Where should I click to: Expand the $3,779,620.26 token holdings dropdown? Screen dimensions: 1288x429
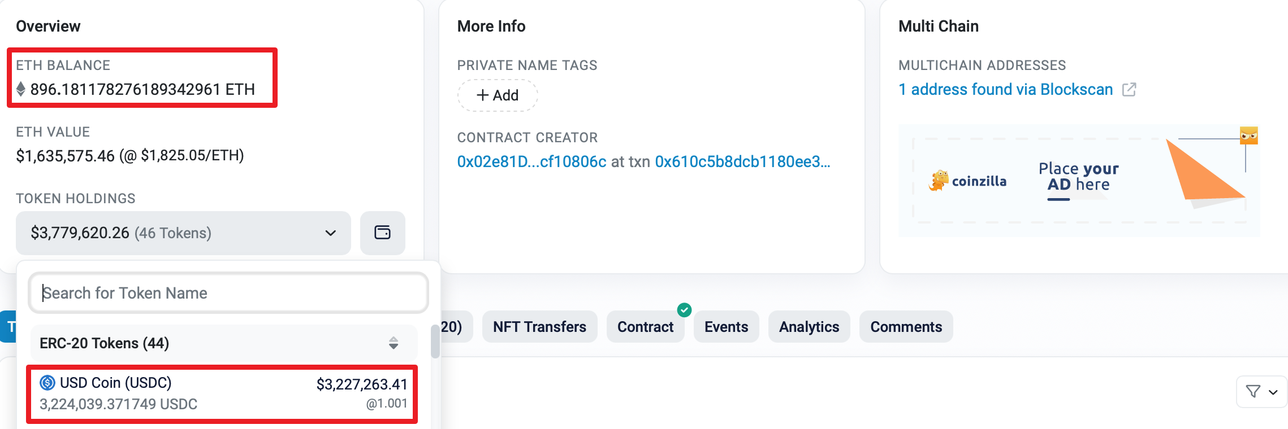183,233
